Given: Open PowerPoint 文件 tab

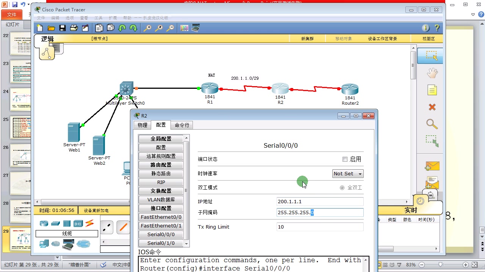Looking at the screenshot, I should 12,14.
